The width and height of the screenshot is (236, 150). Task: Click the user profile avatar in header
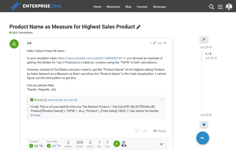229,7
